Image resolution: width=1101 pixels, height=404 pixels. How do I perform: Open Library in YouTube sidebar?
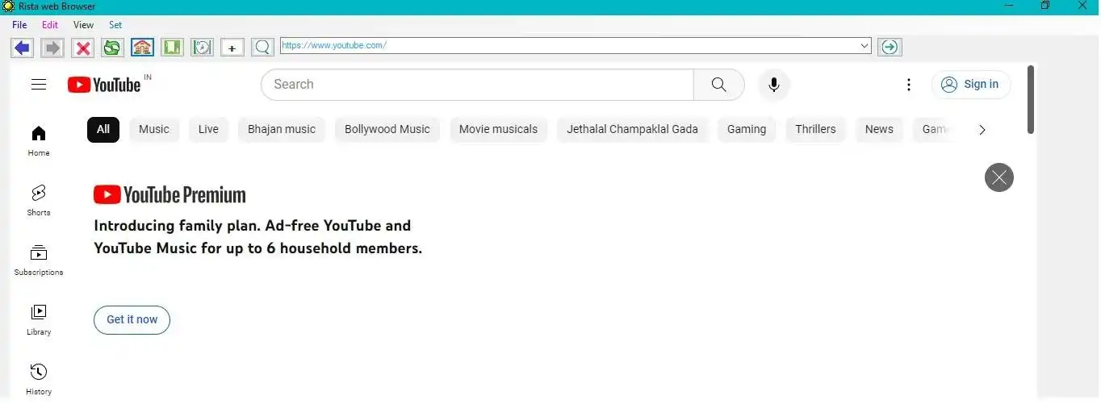pos(39,320)
